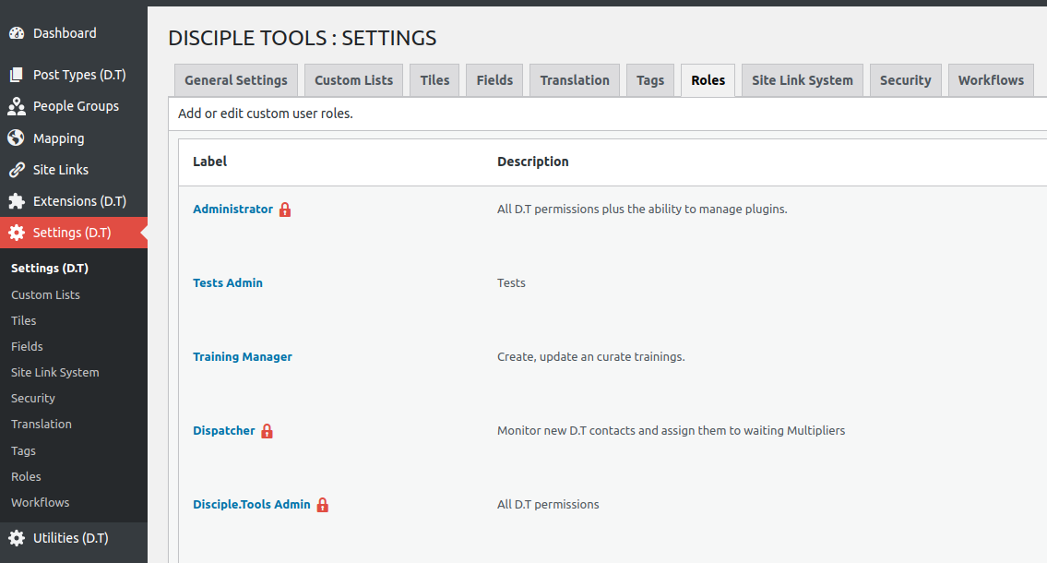Choose Translation from the sidebar submenu

[42, 425]
